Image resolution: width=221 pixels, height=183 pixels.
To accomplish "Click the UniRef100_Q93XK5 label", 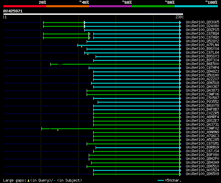I will pos(202,22).
